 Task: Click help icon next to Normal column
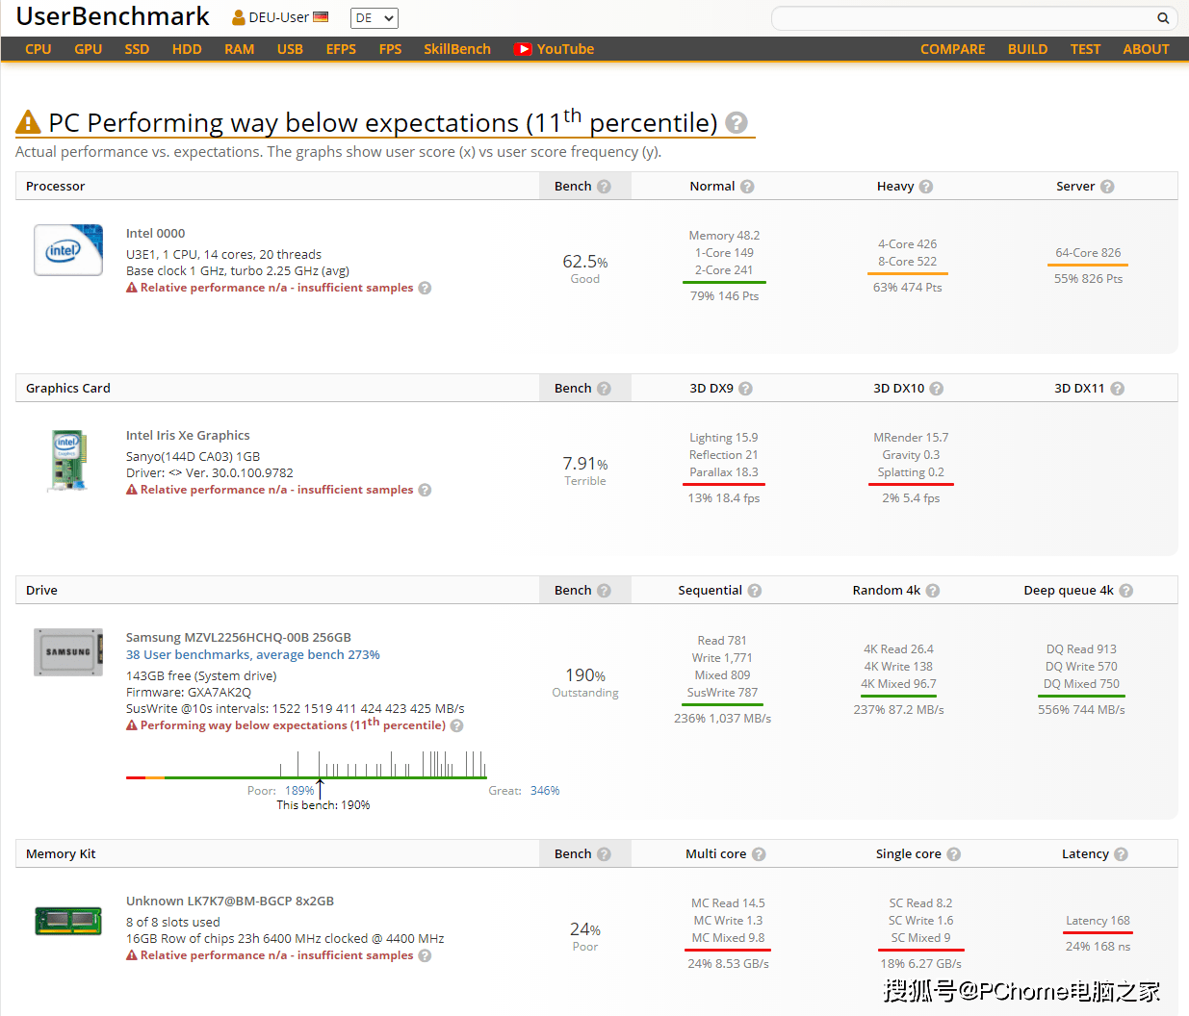point(747,187)
